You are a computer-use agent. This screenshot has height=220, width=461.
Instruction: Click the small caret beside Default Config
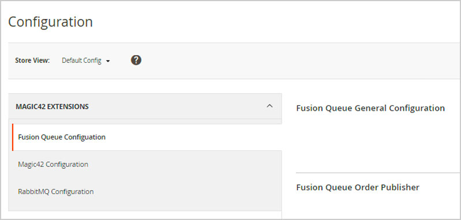coord(108,61)
